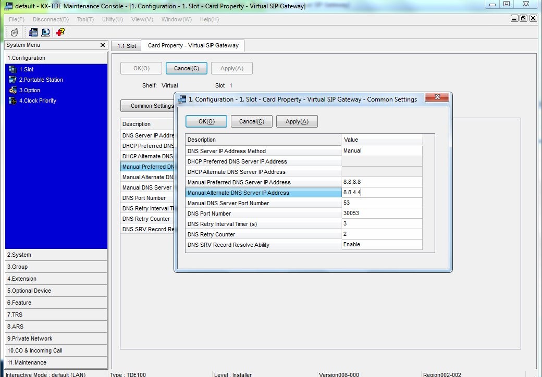Open the View(V) menu
The width and height of the screenshot is (542, 377).
(x=142, y=19)
